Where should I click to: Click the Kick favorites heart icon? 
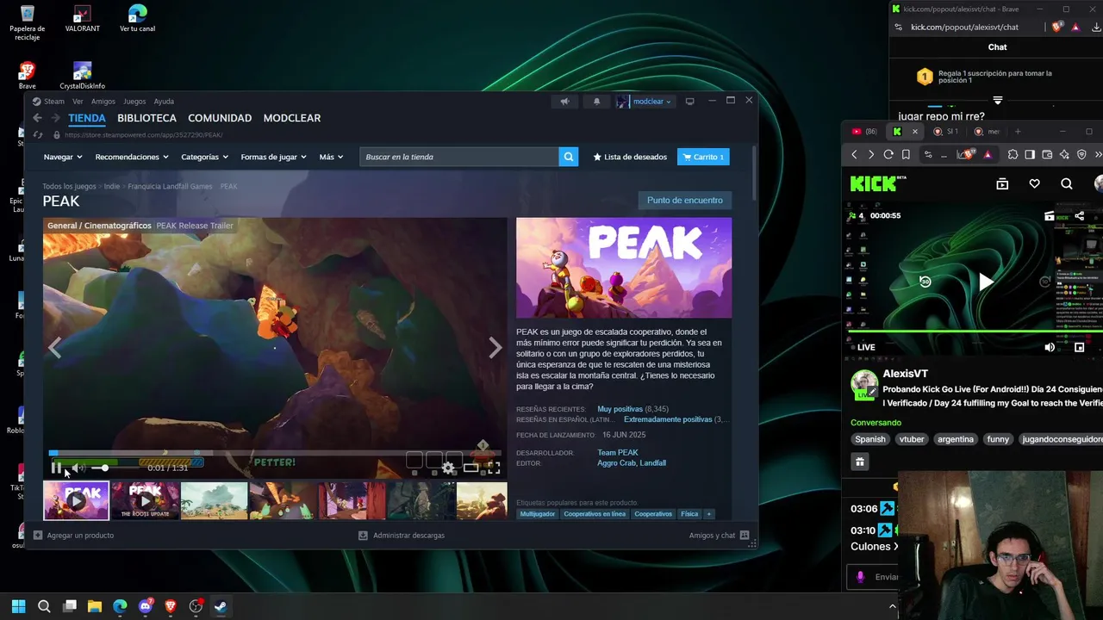click(1034, 183)
